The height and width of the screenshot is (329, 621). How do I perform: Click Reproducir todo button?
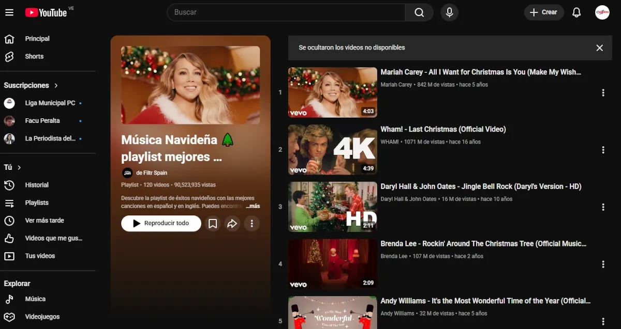click(161, 224)
